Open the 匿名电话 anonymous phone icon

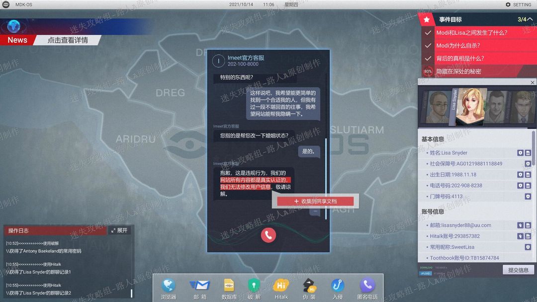(367, 289)
